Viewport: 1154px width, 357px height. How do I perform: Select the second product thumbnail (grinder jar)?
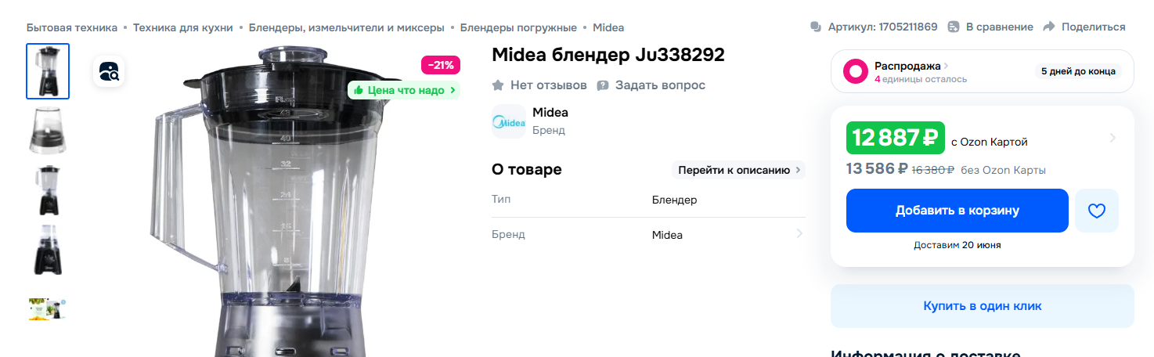click(48, 131)
